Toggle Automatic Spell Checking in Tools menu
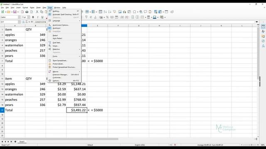The width and height of the screenshot is (266, 149). click(64, 14)
